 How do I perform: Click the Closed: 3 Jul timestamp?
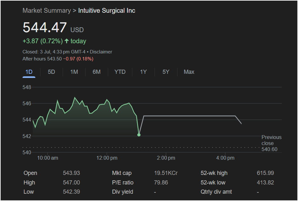point(54,52)
